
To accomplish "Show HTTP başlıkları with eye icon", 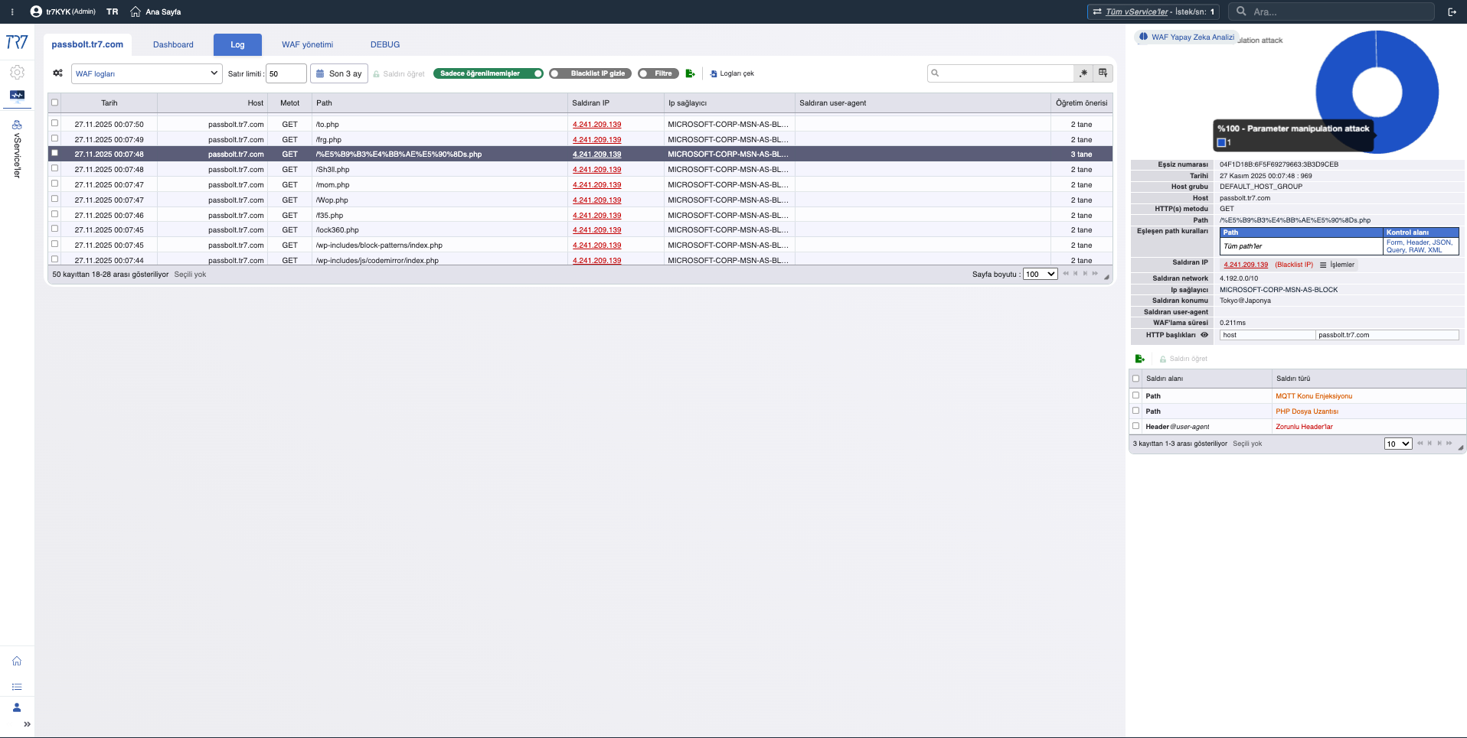I will coord(1204,335).
